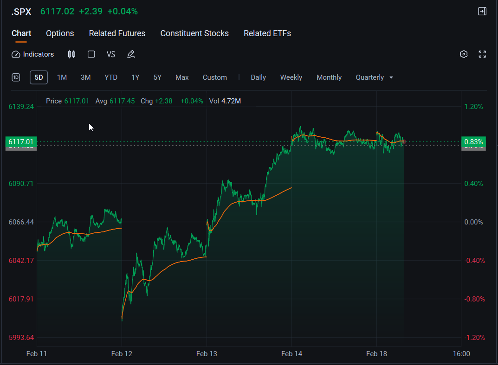Click the square overlay icon in the toolbar
The height and width of the screenshot is (365, 498).
tap(91, 54)
